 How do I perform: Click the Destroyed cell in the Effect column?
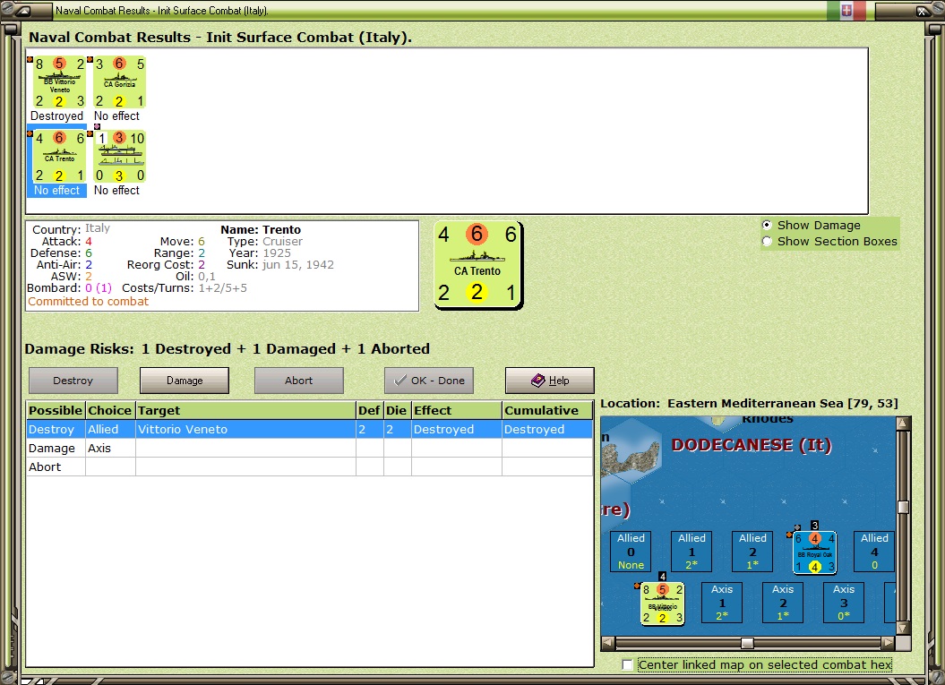tap(457, 430)
